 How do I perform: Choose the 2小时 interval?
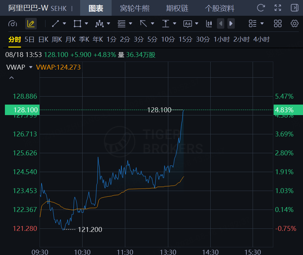(x=241, y=40)
